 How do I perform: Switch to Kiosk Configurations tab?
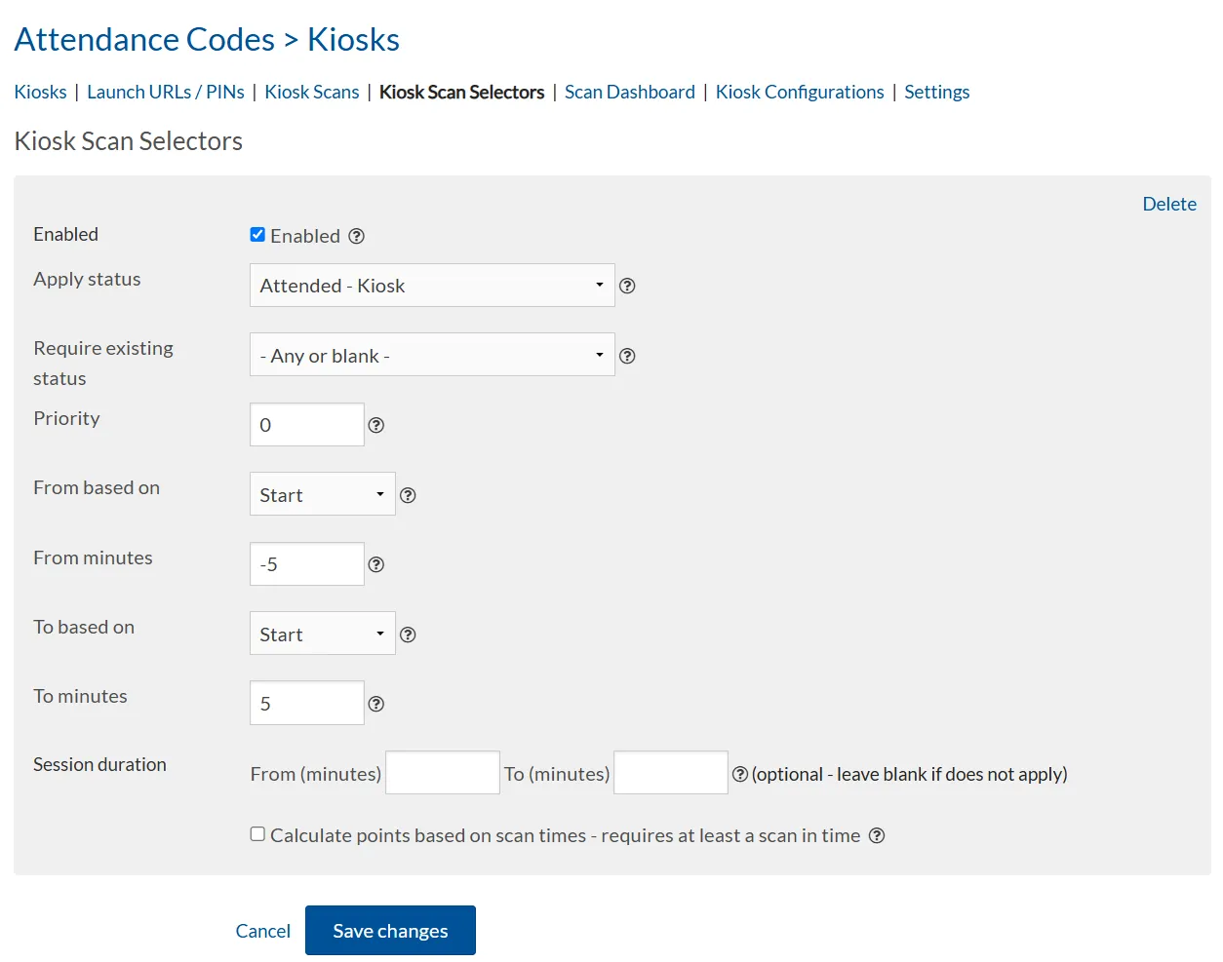point(800,92)
